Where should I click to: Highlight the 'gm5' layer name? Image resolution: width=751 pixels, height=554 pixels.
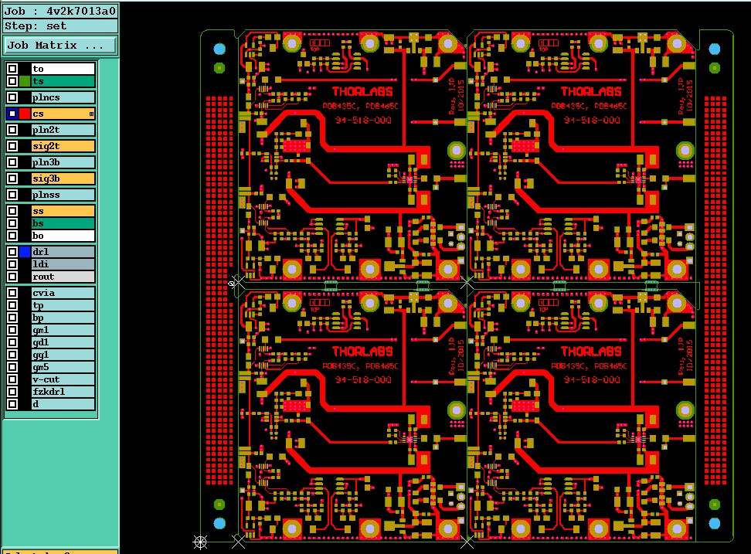[63, 367]
